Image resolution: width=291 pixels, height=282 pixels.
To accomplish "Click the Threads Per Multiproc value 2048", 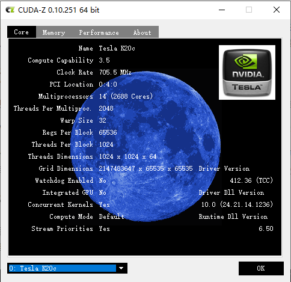I will click(x=106, y=108).
